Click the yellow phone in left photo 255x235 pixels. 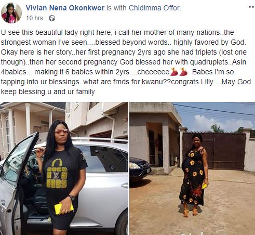(x=64, y=208)
